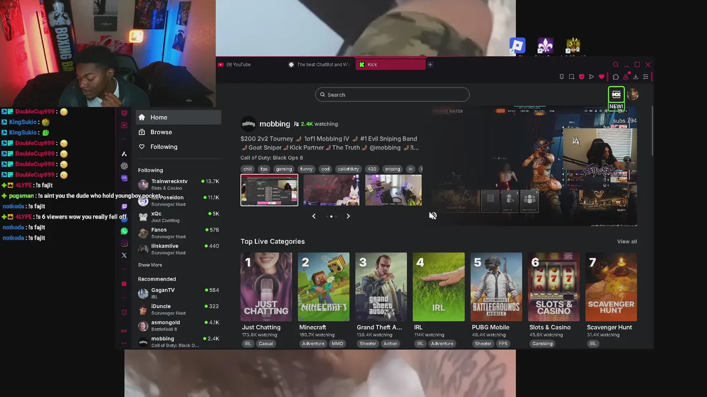Open Twitch icon in the browser sidebar
Screen dimensions: 707x397
point(124,206)
